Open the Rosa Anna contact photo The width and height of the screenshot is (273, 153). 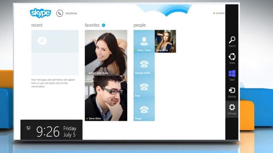(165, 41)
